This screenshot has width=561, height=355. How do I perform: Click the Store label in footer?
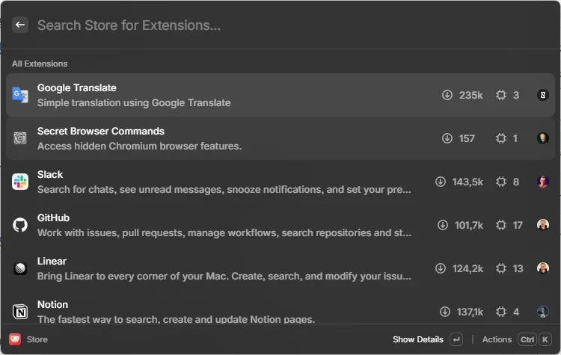tap(37, 339)
